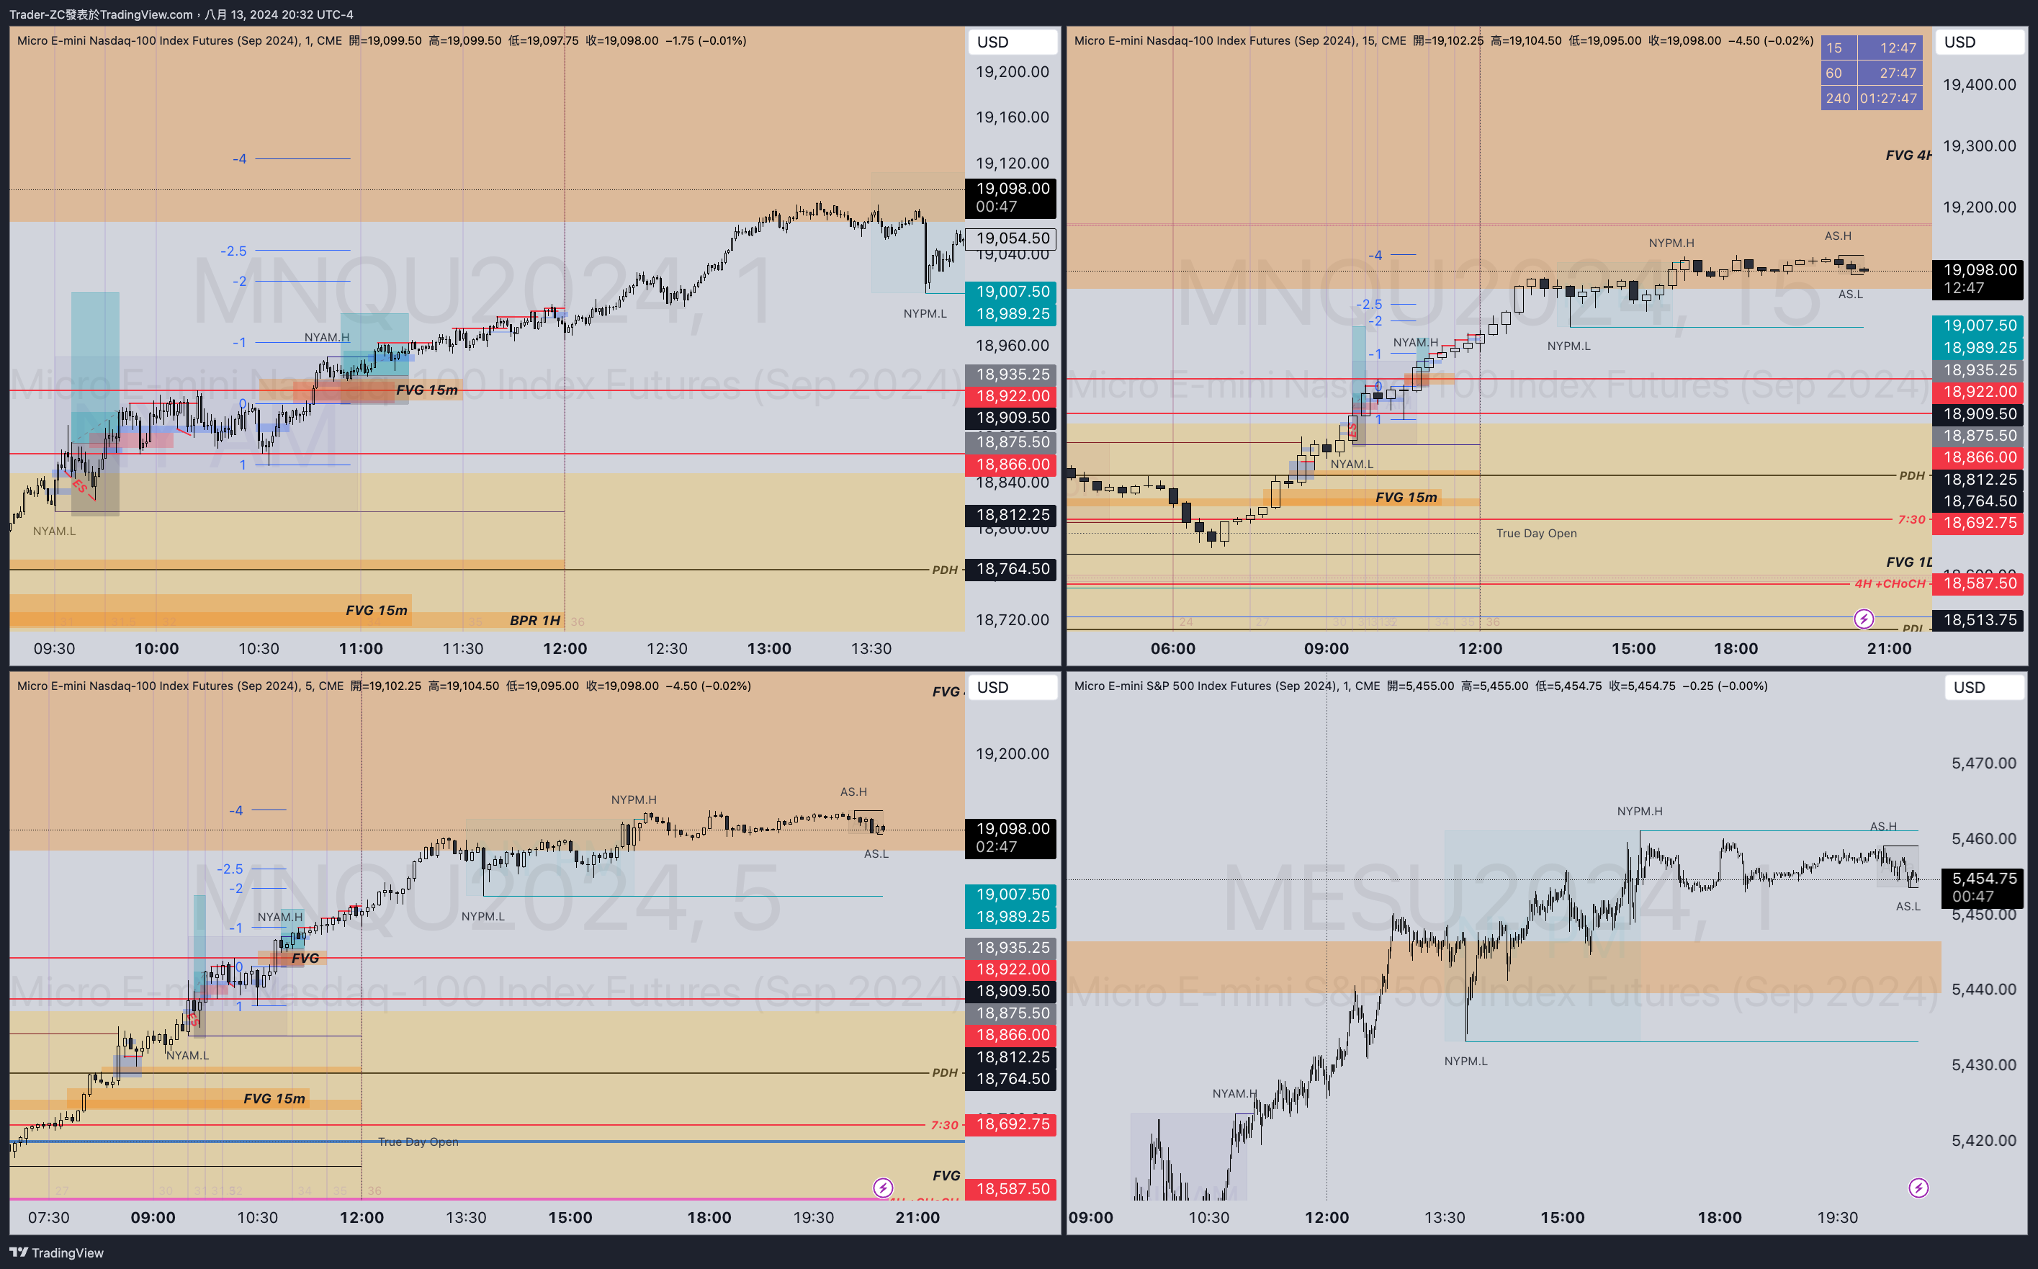Select True Day Open label in 15-minute pane
This screenshot has width=2038, height=1269.
click(1536, 533)
